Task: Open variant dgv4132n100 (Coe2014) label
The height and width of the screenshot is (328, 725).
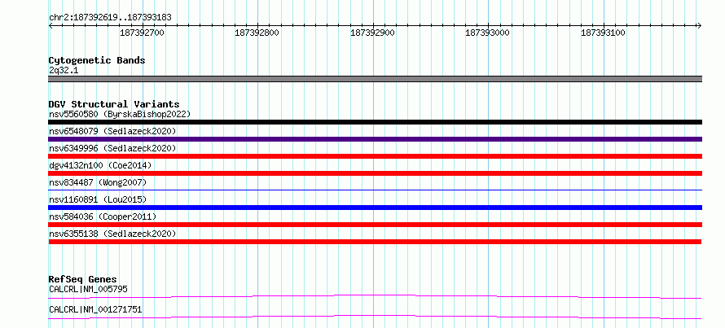Action: click(x=100, y=165)
